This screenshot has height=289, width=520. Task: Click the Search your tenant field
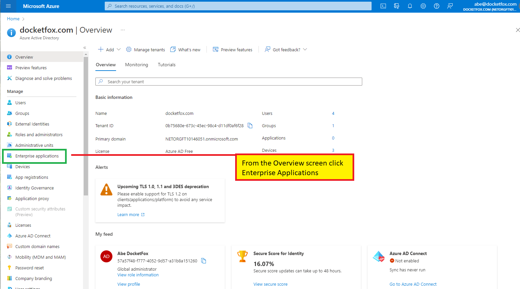coord(229,81)
